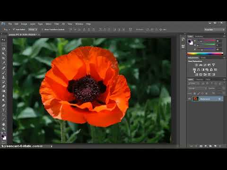Select the Hand tool

pyautogui.click(x=3, y=125)
